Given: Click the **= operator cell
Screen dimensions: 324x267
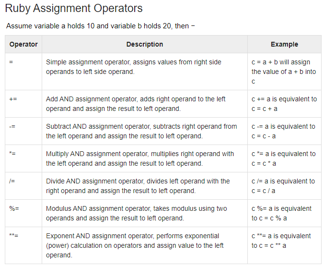Looking at the screenshot, I should point(23,245).
